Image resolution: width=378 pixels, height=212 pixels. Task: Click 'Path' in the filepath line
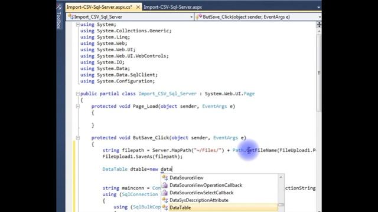(x=238, y=150)
